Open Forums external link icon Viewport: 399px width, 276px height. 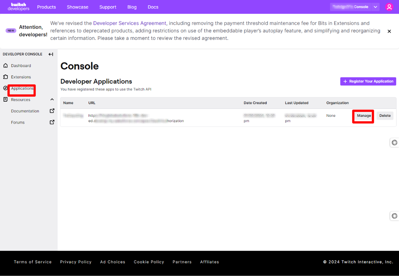click(x=52, y=122)
